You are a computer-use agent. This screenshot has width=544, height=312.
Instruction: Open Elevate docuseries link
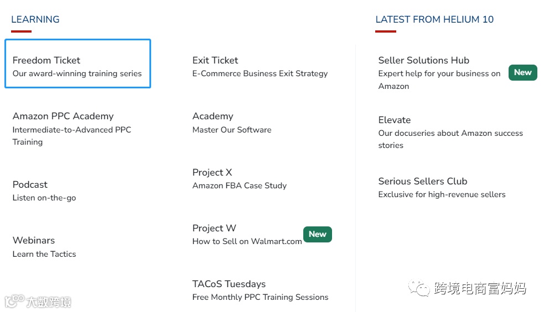395,120
